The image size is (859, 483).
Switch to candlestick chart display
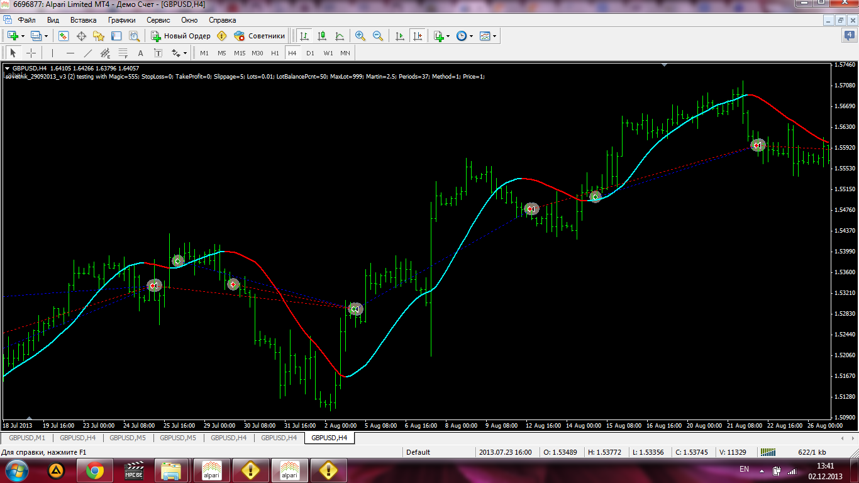[322, 36]
